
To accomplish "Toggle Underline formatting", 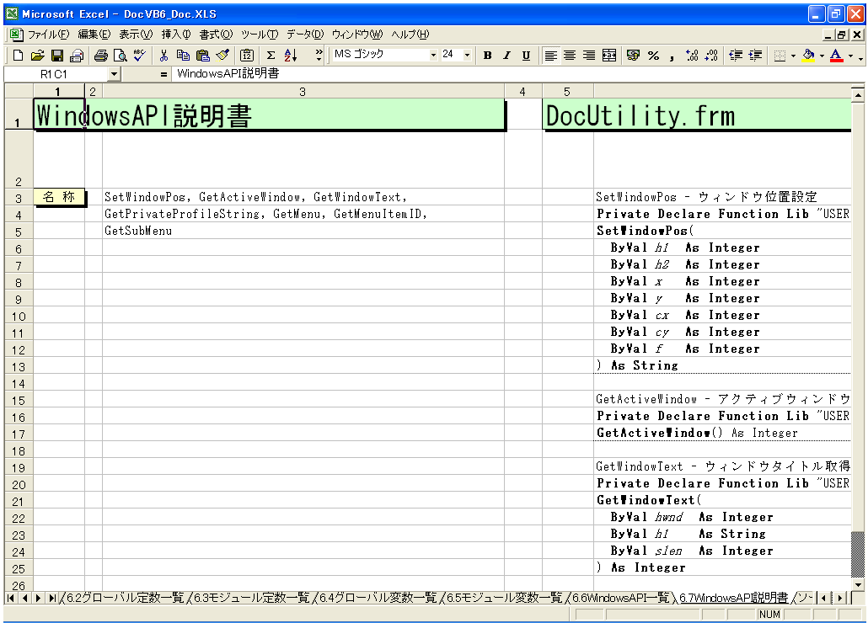I will (526, 56).
